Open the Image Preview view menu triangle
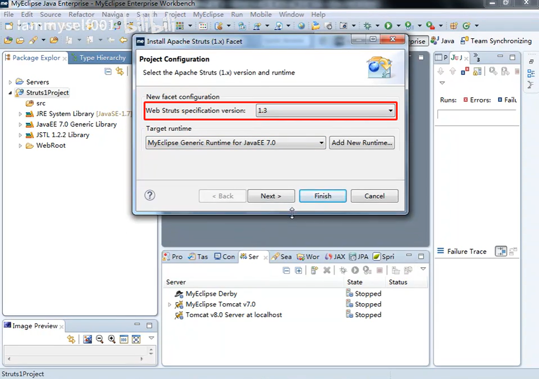This screenshot has height=379, width=539. click(151, 338)
